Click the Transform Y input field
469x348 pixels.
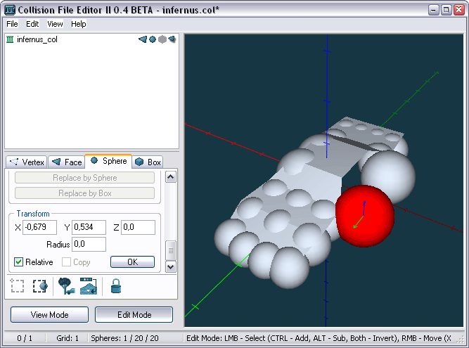[x=89, y=227]
